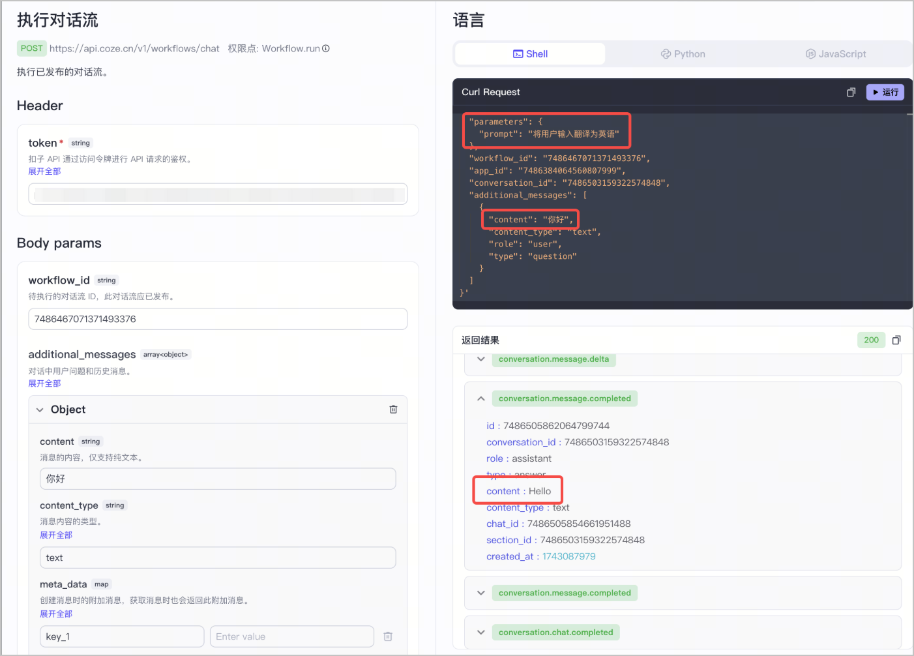Copy the 返回结果 response output

pos(896,340)
